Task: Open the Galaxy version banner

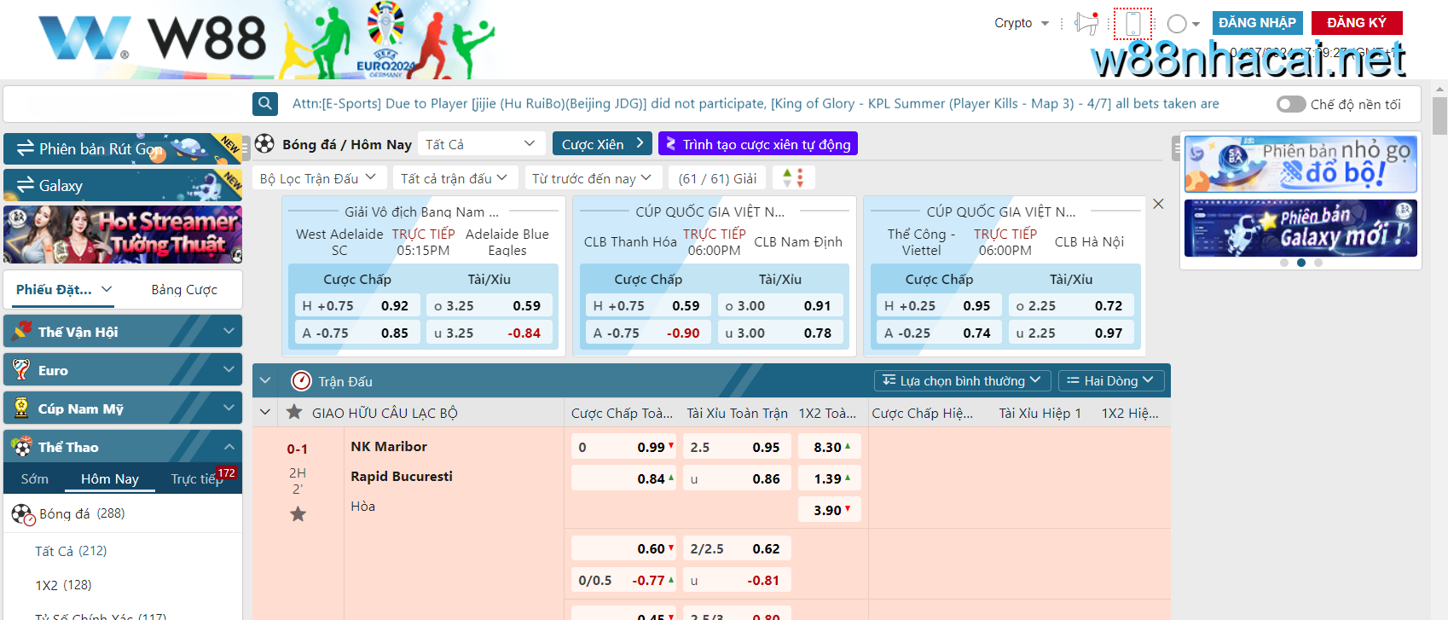Action: coord(123,185)
